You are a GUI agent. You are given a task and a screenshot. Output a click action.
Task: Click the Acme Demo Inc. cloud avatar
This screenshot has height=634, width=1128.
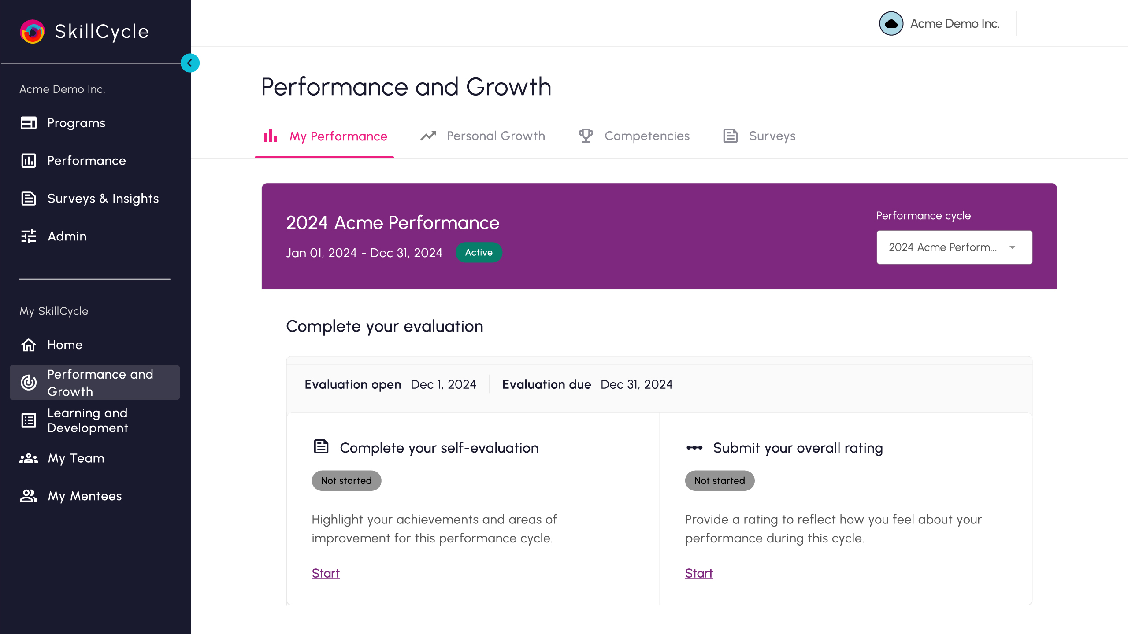pos(891,24)
